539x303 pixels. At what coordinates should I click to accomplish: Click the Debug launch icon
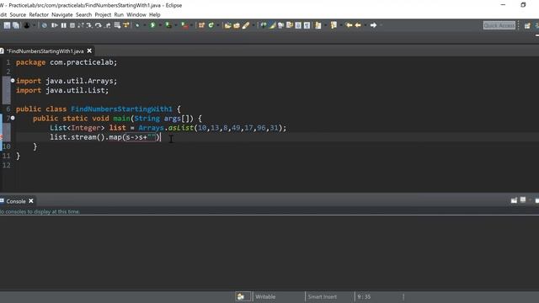click(137, 25)
